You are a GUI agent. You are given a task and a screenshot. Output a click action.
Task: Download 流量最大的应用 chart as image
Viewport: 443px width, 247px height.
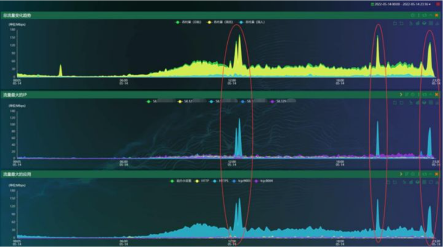[x=437, y=182]
